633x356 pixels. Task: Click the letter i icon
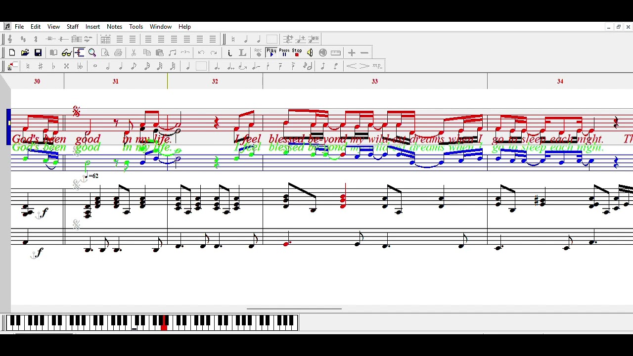229,53
